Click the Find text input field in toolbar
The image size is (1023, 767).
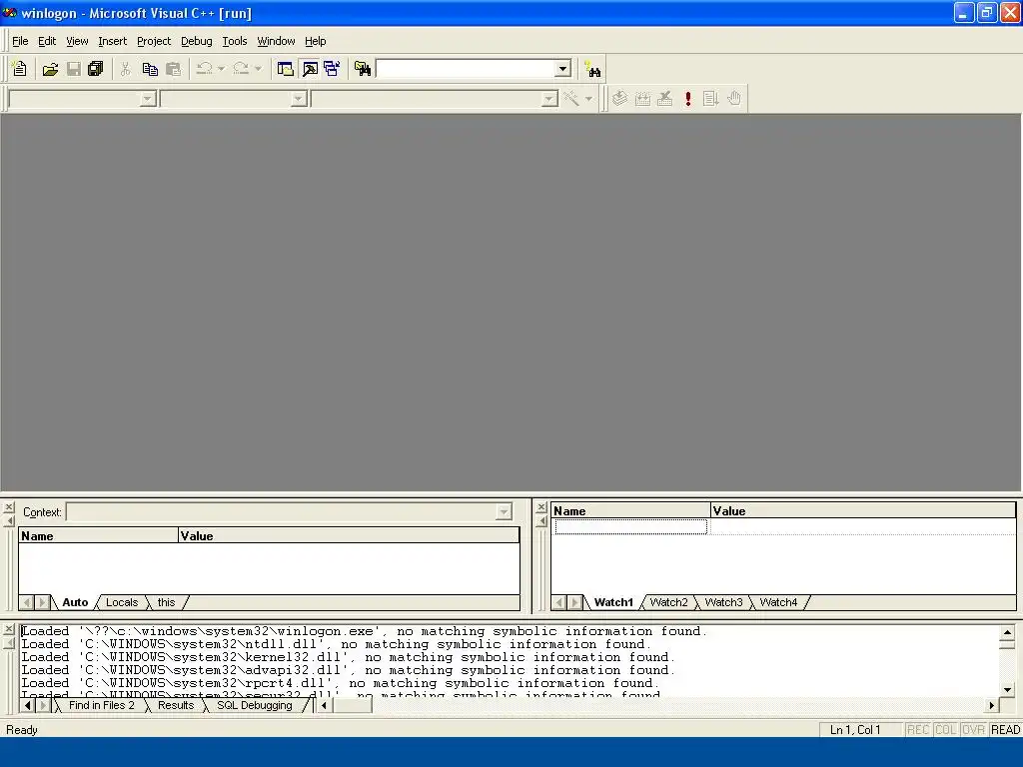[466, 69]
